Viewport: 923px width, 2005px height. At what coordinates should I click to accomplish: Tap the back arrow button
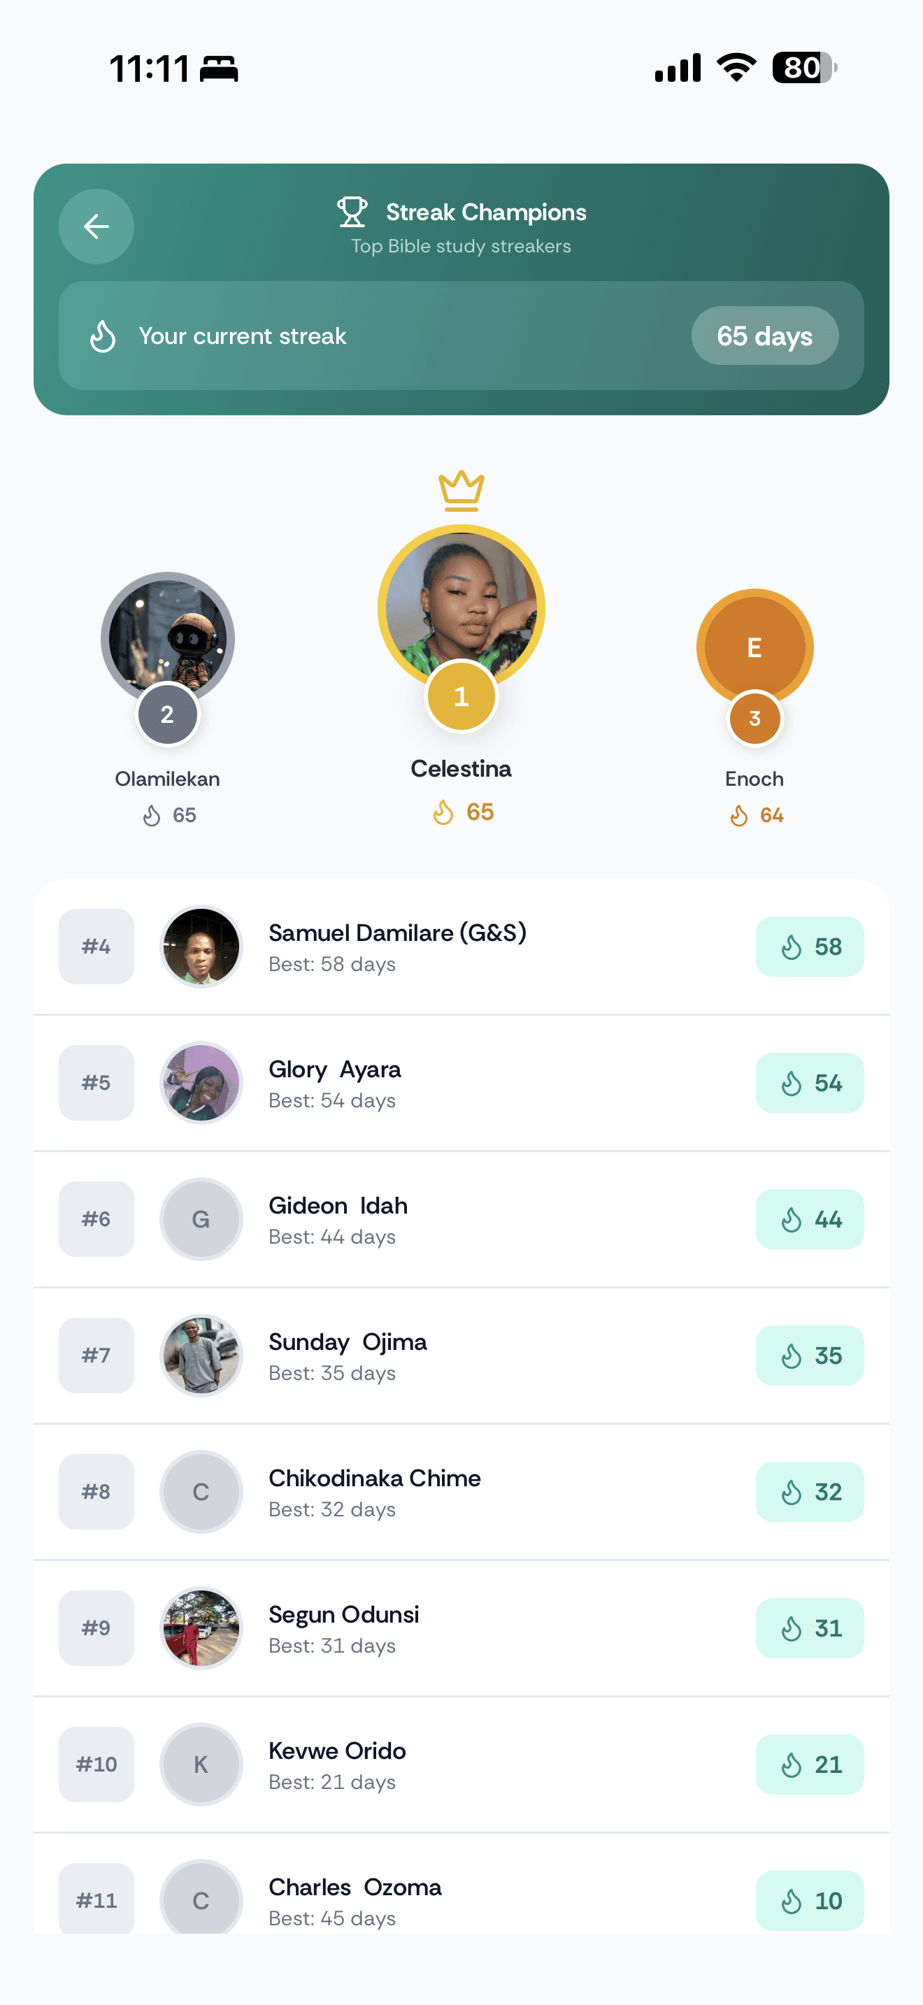(96, 227)
